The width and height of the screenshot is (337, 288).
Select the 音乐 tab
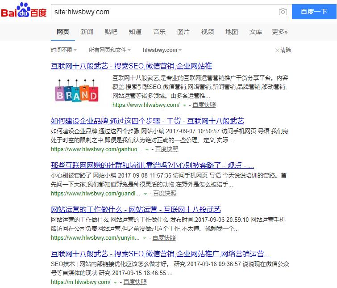click(159, 32)
